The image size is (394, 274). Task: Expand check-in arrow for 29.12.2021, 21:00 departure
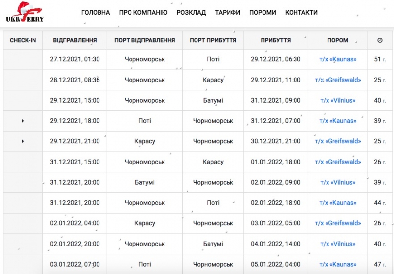[23, 141]
